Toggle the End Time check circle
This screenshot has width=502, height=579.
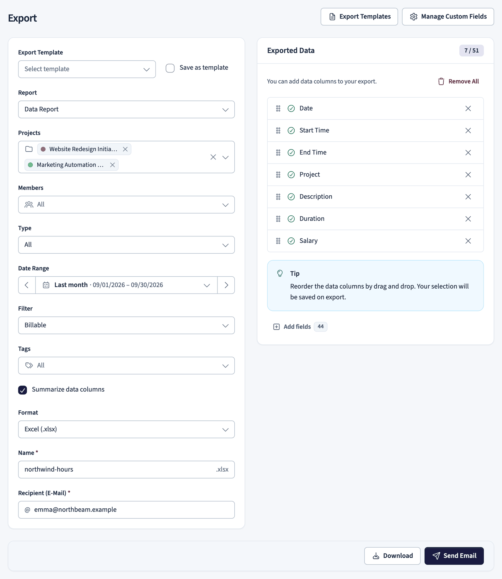coord(291,153)
